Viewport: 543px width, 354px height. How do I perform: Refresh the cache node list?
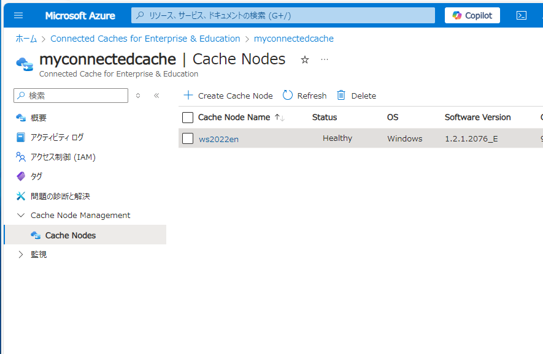tap(304, 95)
